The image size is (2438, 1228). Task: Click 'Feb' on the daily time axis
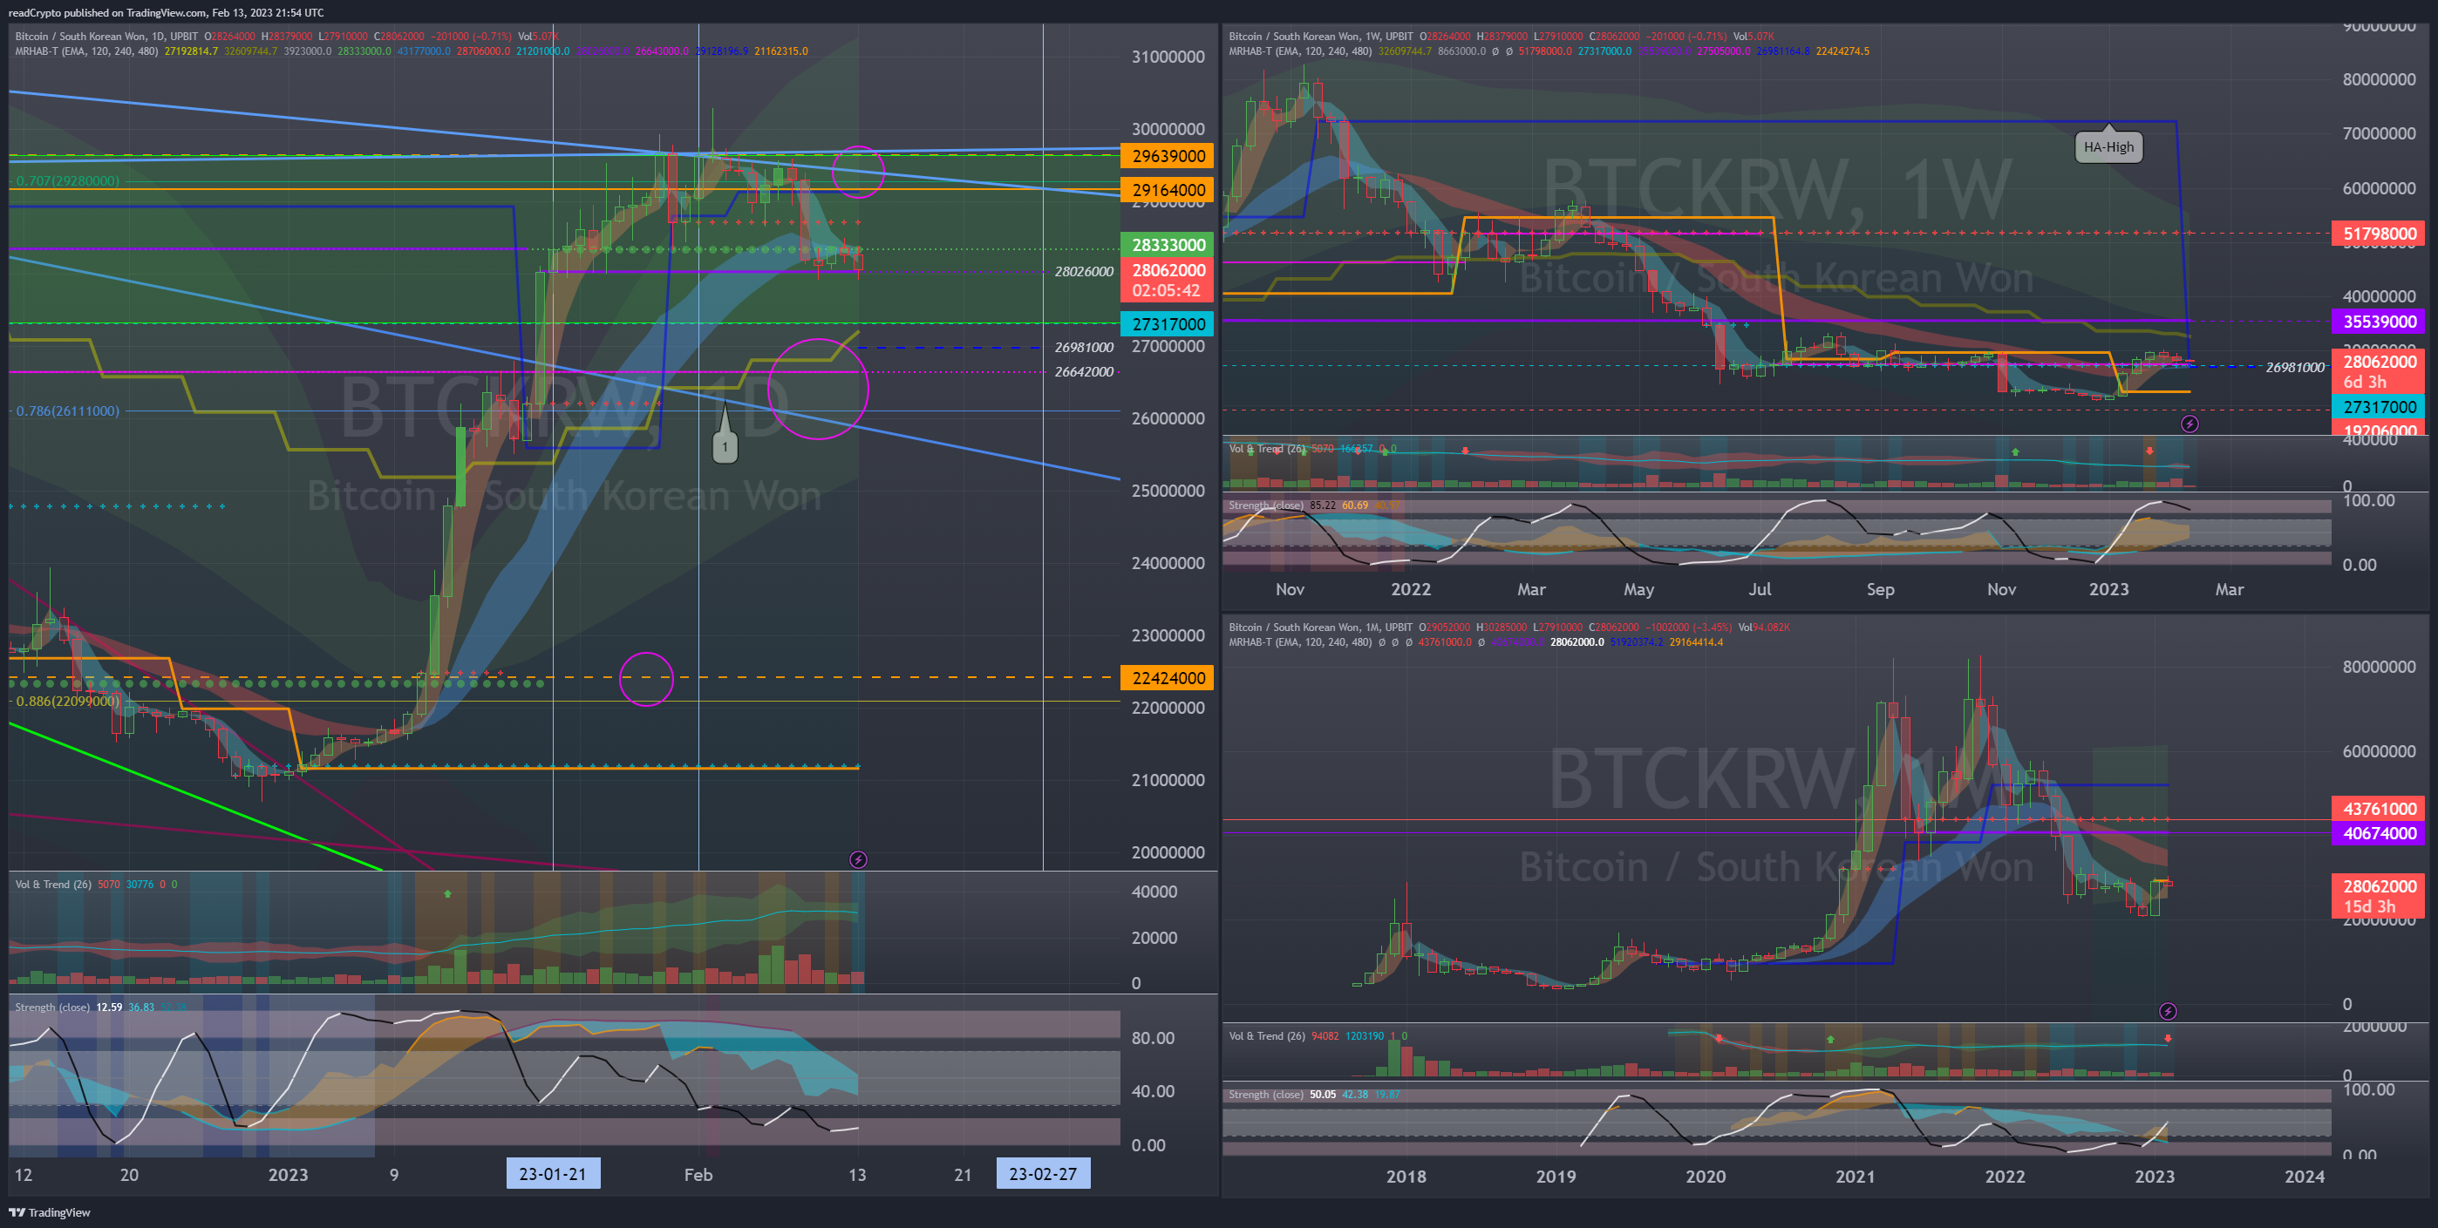pos(698,1174)
